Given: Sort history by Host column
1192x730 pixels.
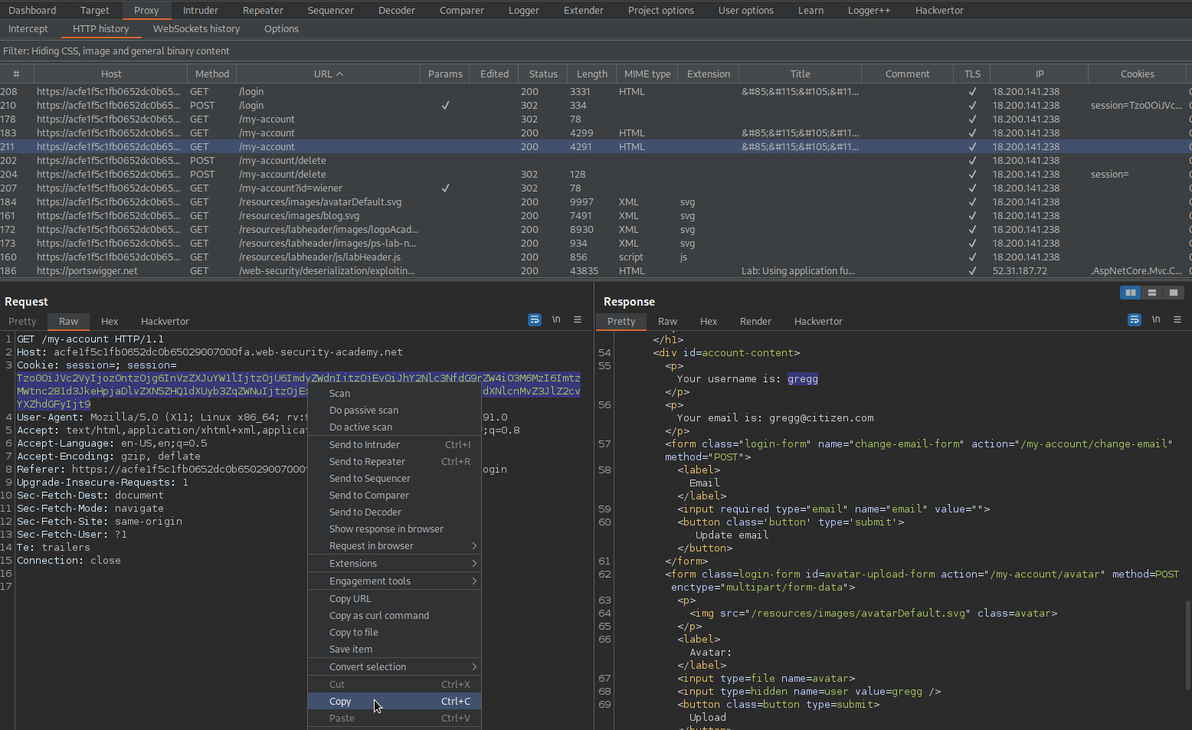Looking at the screenshot, I should [111, 74].
